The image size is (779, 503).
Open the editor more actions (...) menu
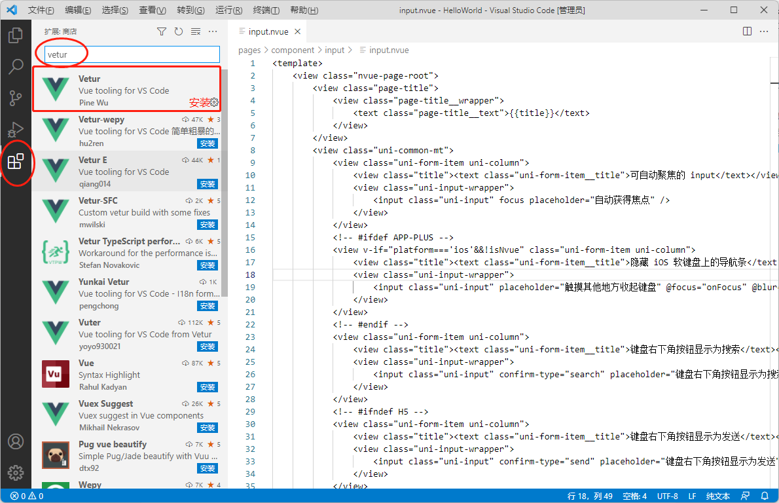(763, 30)
